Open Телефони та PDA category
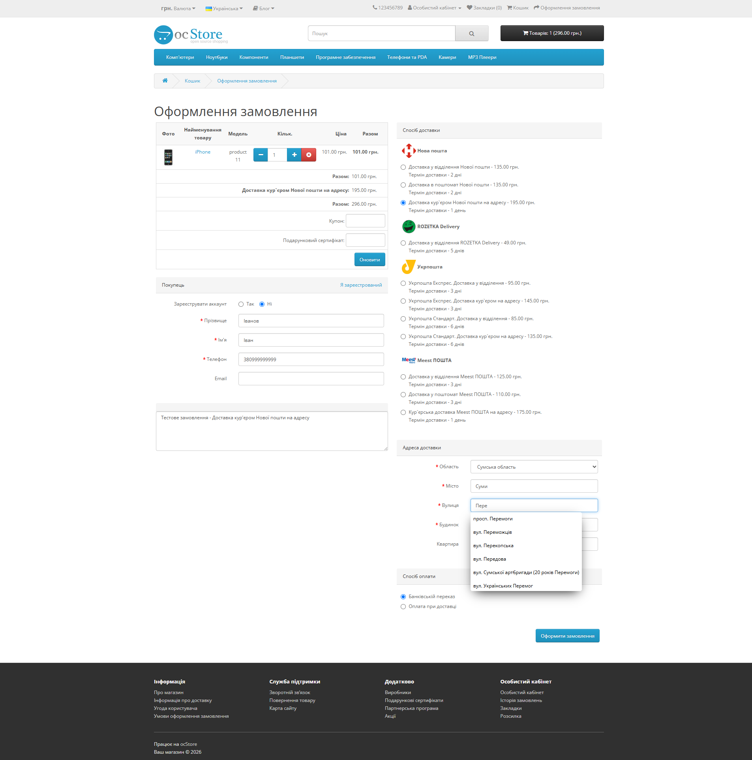The image size is (752, 760). pos(407,57)
